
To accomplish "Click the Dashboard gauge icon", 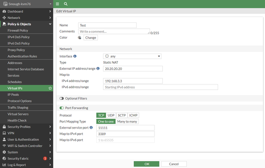I will pos(4,11).
